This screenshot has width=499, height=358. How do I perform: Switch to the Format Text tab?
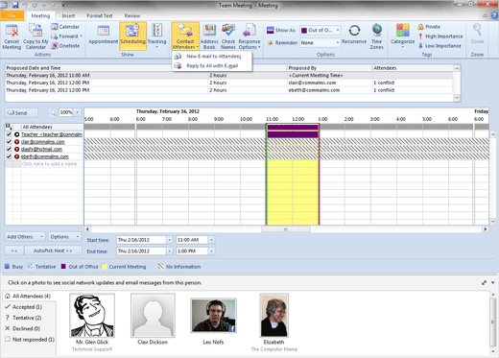(100, 15)
